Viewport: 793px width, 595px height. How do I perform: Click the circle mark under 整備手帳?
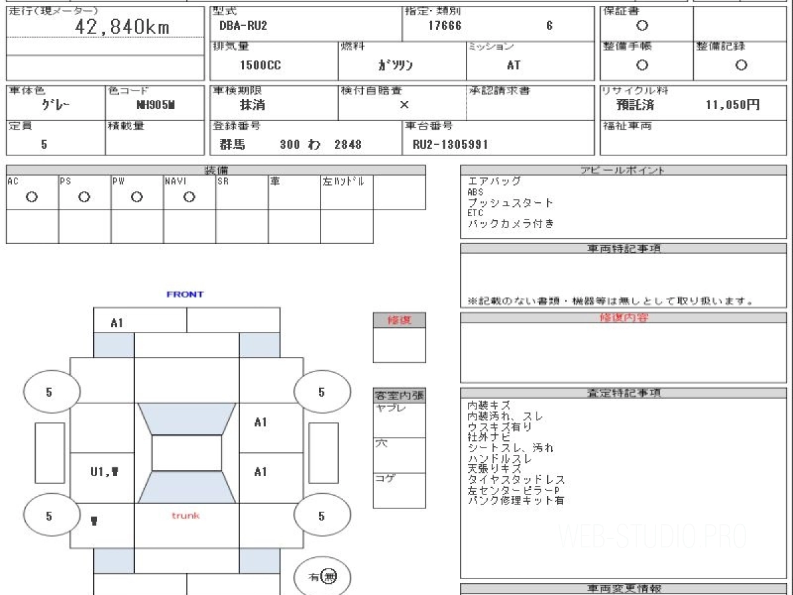point(642,65)
